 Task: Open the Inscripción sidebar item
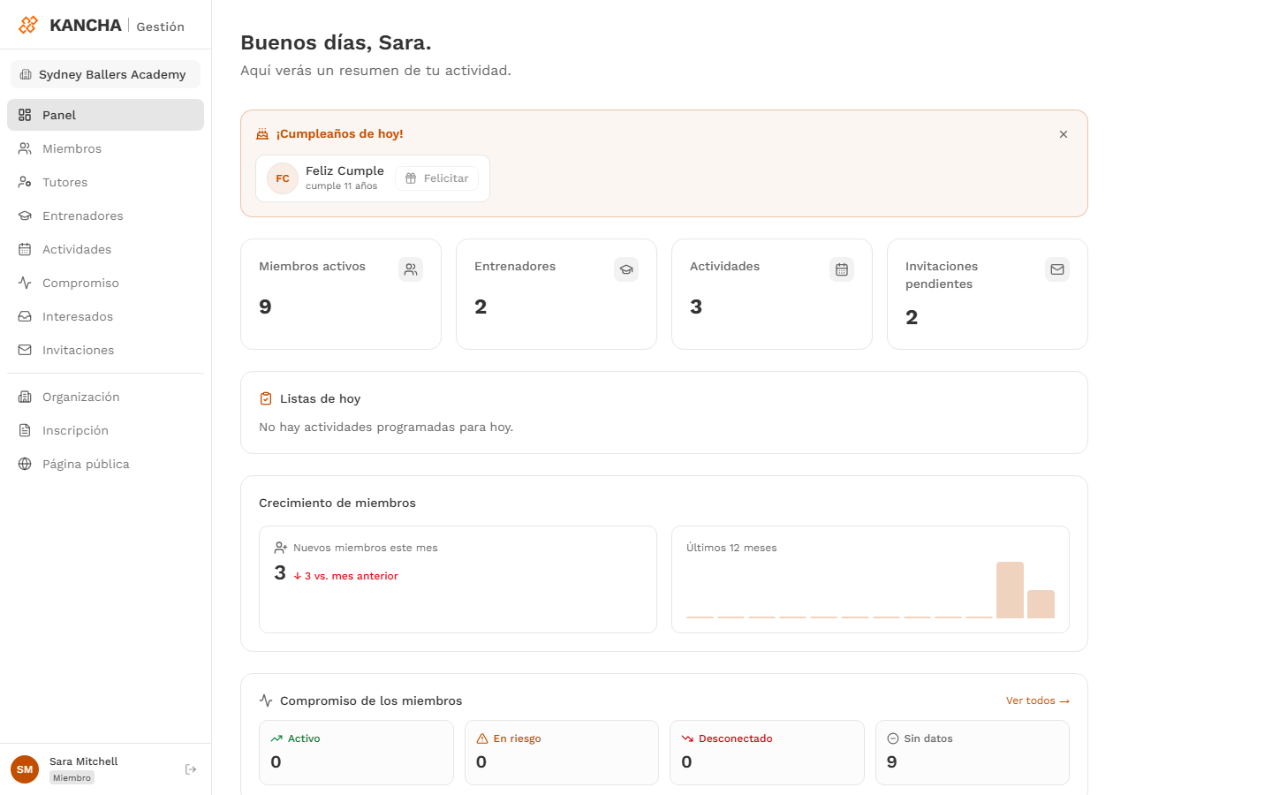[105, 430]
